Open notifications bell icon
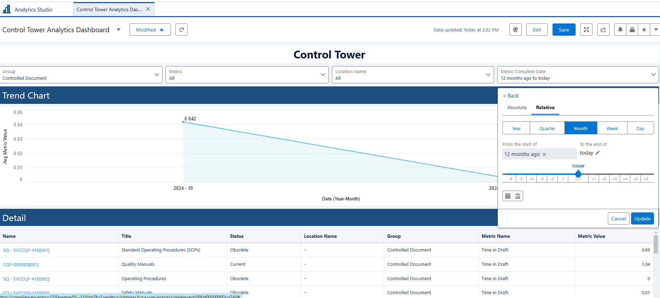 620,30
